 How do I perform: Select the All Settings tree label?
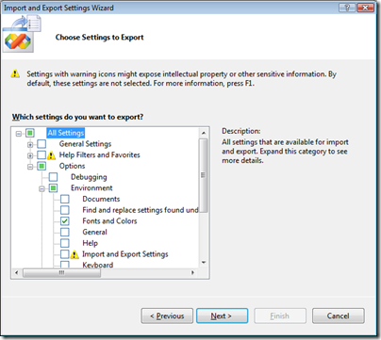click(x=66, y=133)
